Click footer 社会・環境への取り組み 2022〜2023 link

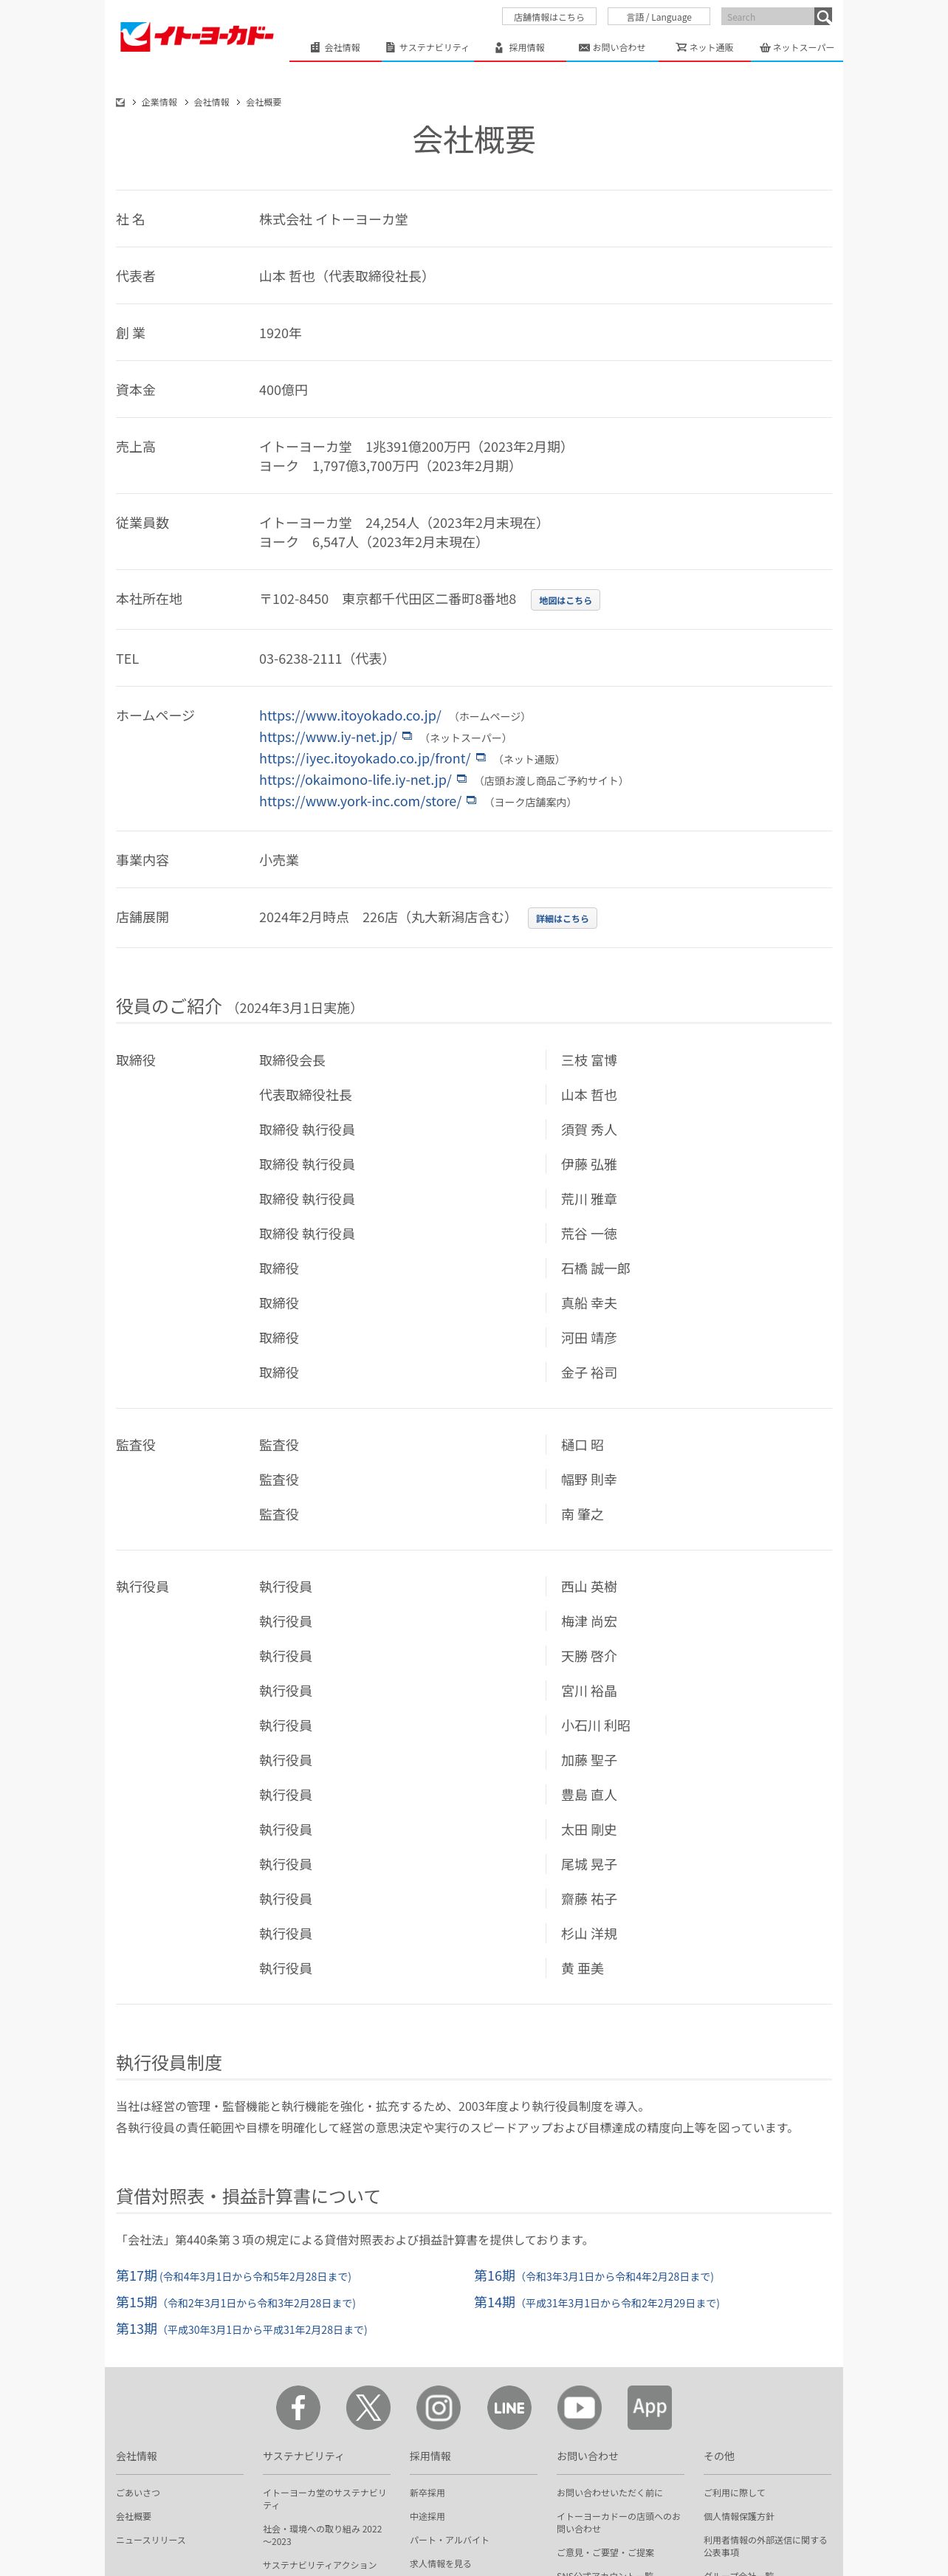coord(323,2535)
